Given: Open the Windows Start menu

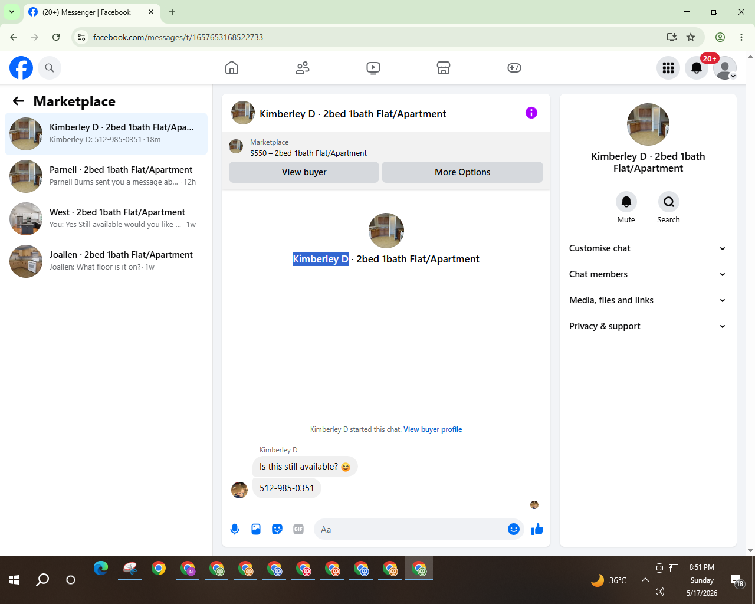Looking at the screenshot, I should tap(14, 580).
